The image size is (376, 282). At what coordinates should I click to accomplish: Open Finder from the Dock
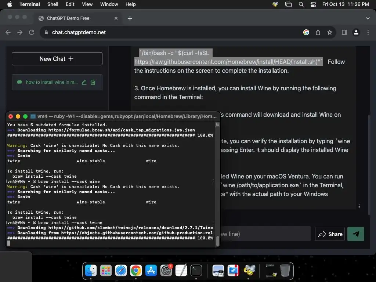pyautogui.click(x=91, y=271)
